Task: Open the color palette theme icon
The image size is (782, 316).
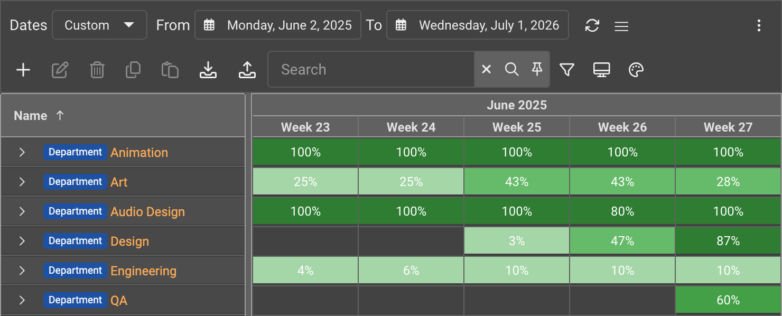Action: (x=636, y=70)
